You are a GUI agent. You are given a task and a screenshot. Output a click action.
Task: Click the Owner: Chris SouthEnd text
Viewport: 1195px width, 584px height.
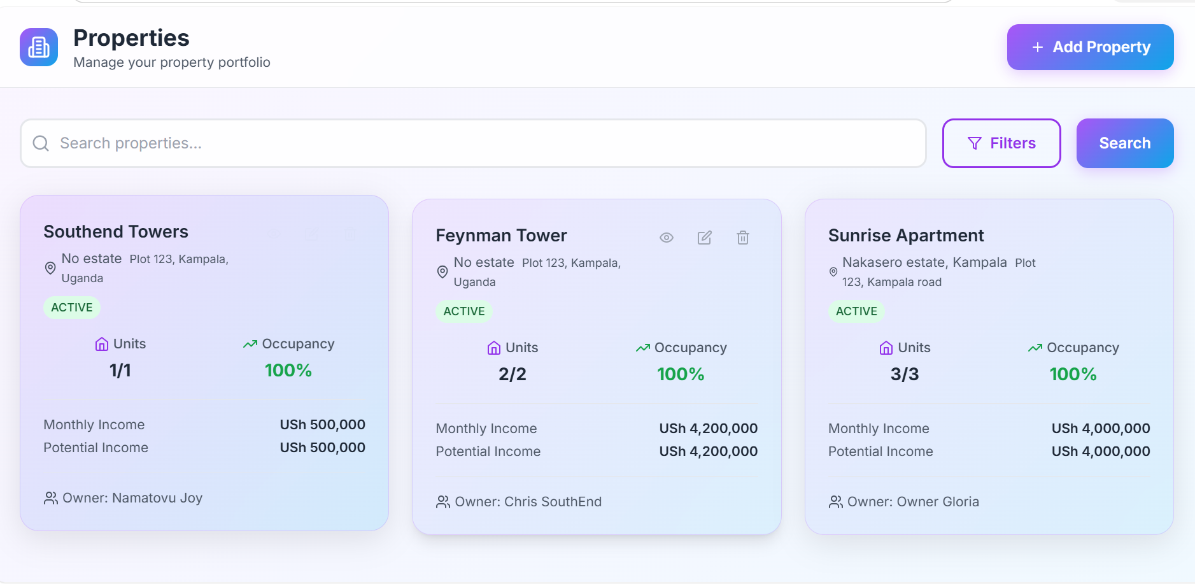pyautogui.click(x=528, y=502)
